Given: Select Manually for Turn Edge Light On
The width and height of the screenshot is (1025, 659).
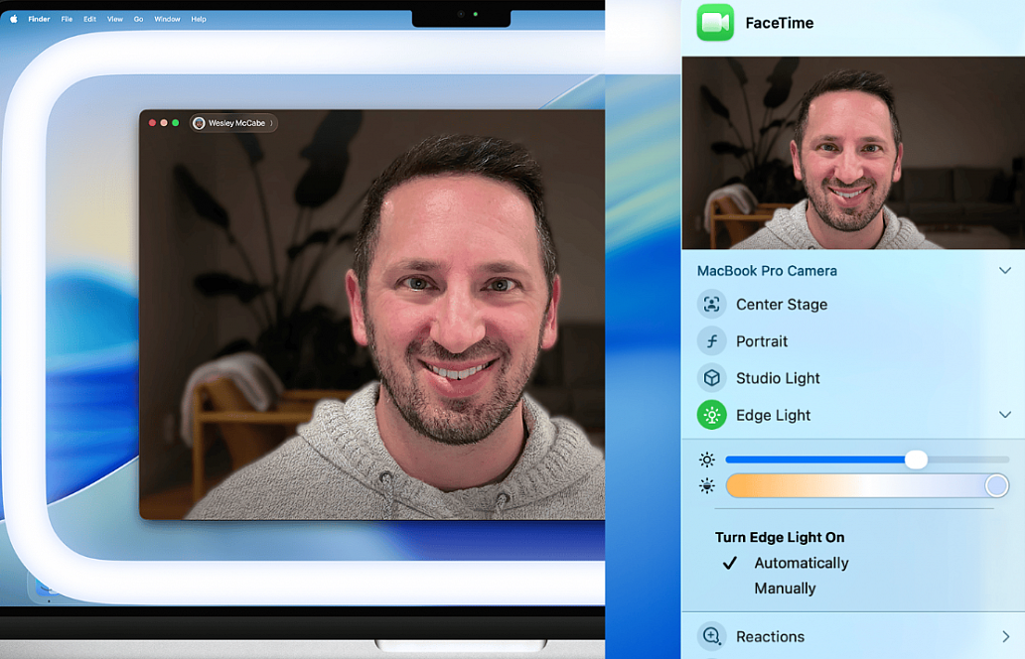Looking at the screenshot, I should (x=785, y=589).
